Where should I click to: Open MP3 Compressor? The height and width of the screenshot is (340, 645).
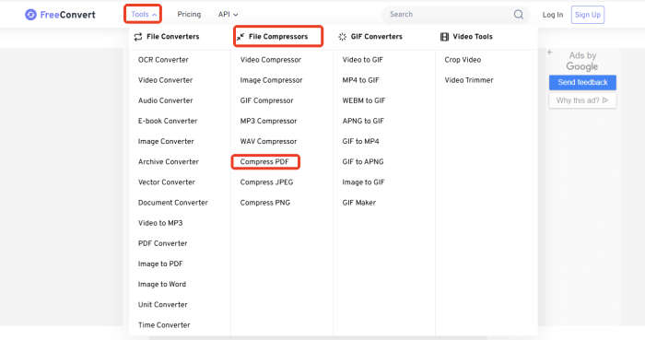point(268,121)
